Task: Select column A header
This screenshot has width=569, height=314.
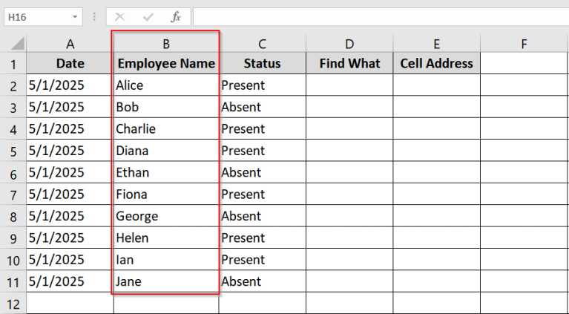Action: click(x=70, y=44)
